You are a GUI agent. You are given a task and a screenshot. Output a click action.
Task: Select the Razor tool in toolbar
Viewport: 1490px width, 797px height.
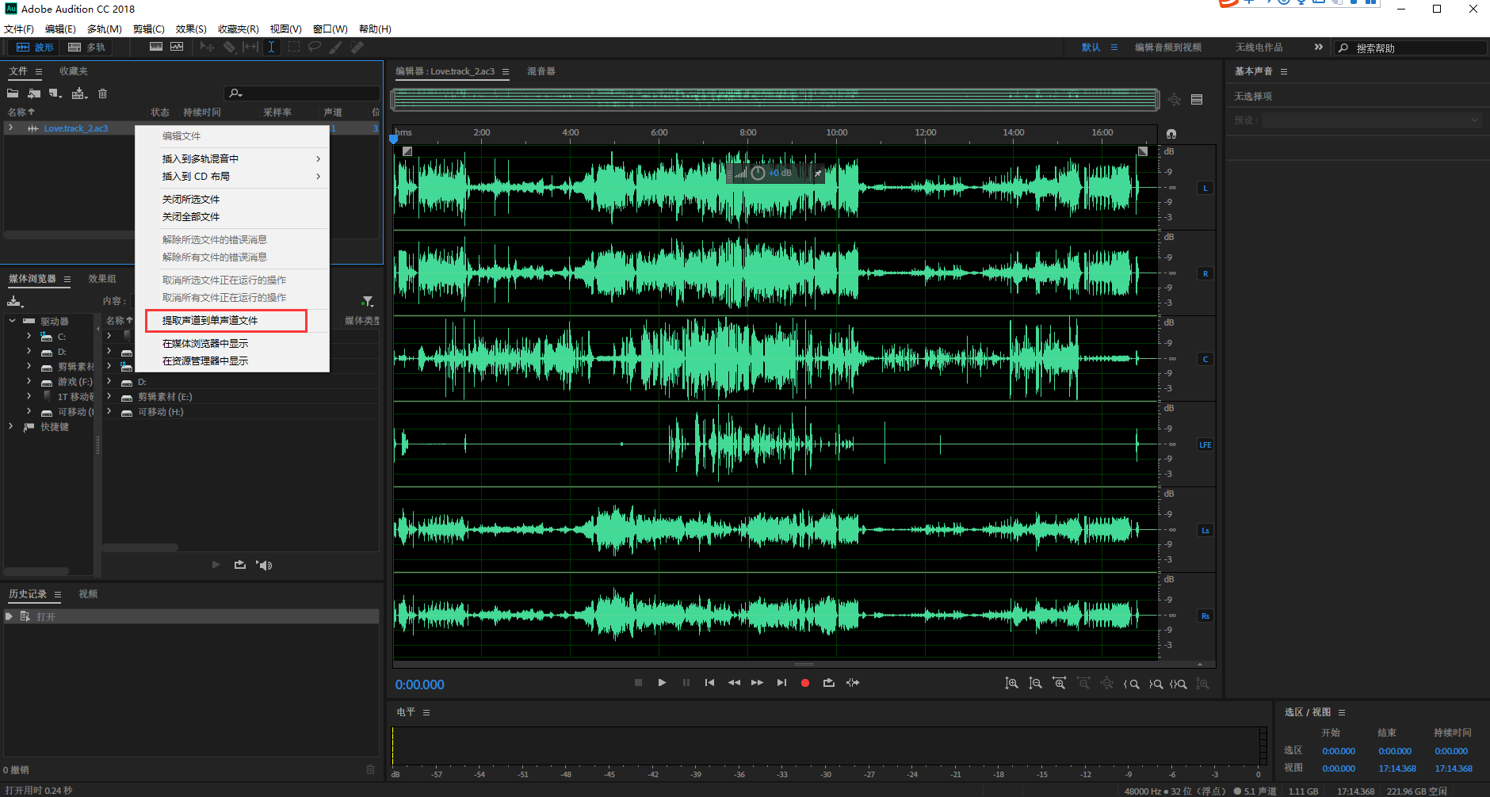(229, 48)
